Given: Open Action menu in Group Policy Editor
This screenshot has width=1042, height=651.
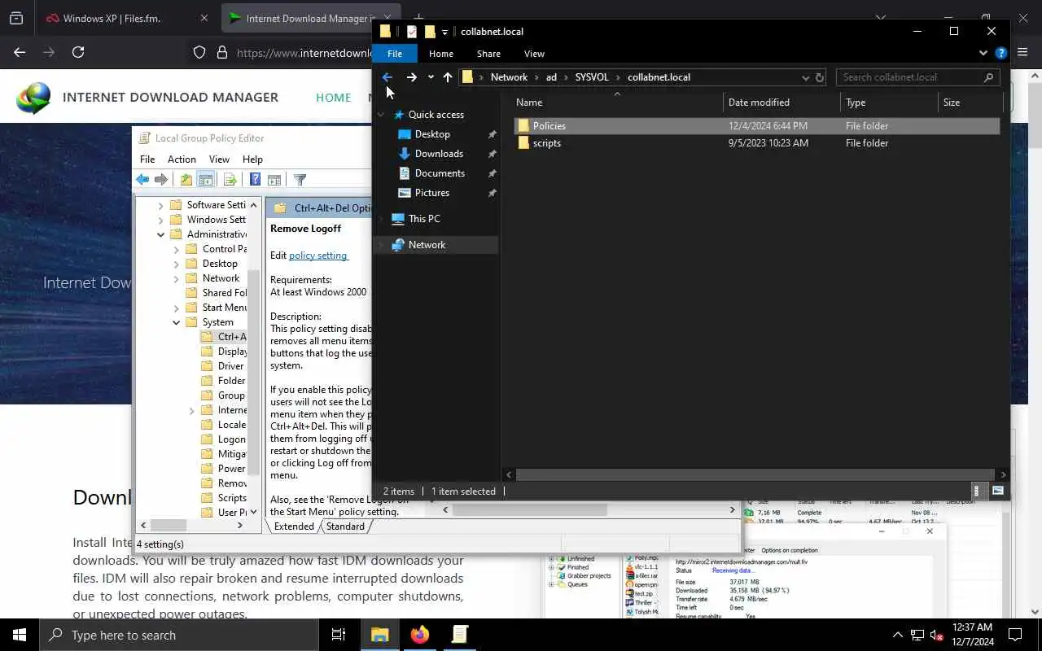Looking at the screenshot, I should click(x=182, y=159).
